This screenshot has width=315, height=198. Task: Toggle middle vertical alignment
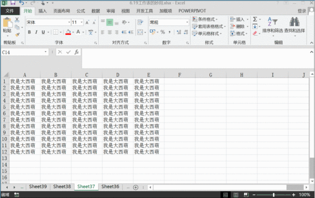tap(110, 22)
